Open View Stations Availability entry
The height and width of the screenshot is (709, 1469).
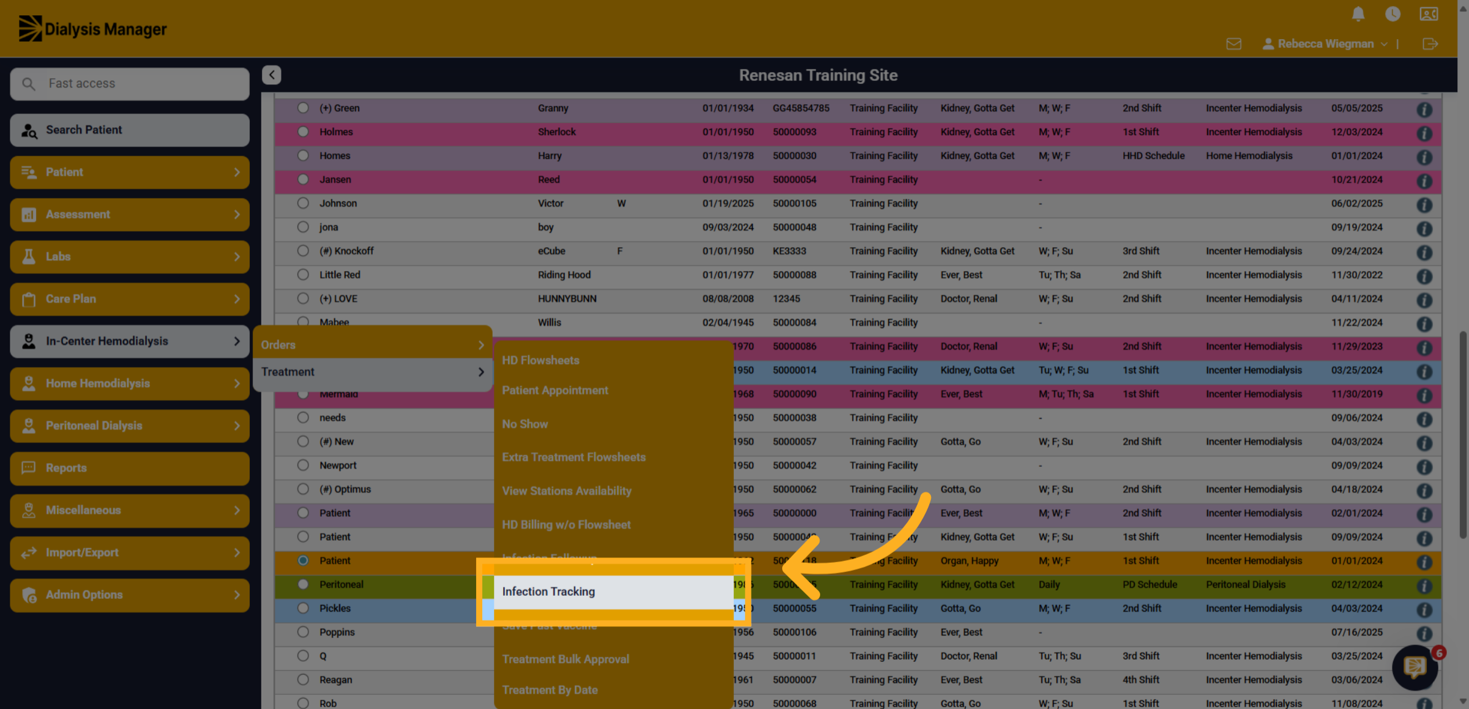[567, 491]
